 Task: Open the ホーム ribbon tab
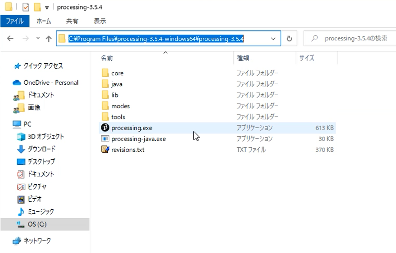pos(43,21)
